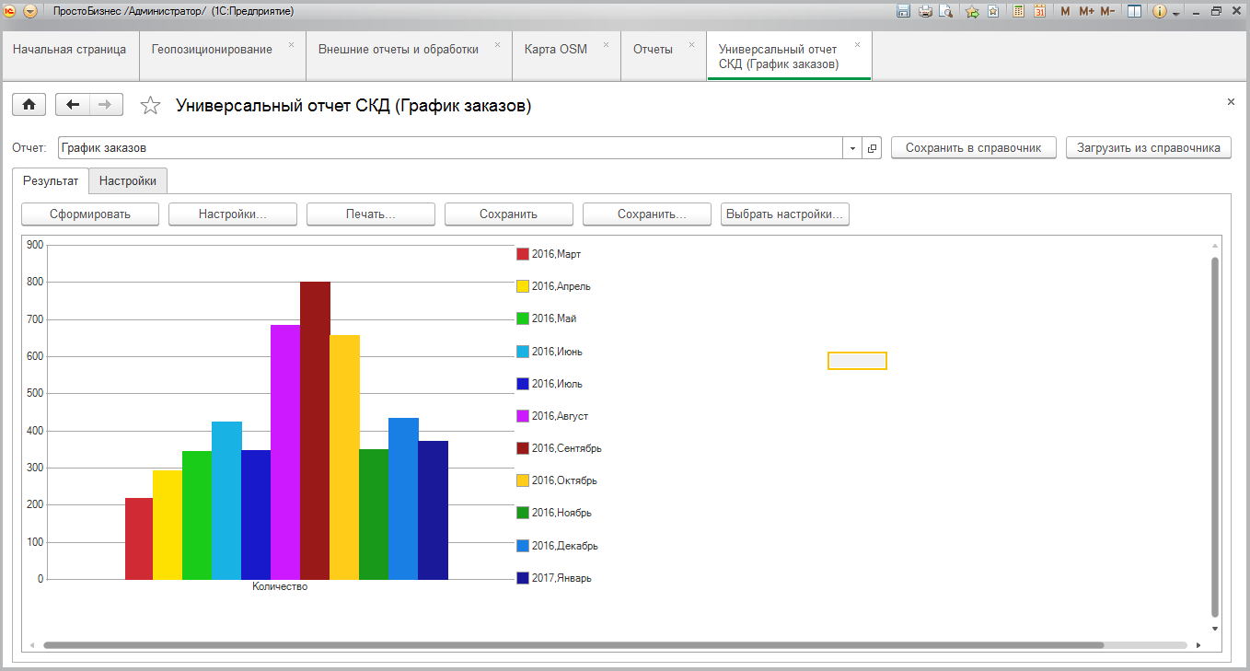
Task: Click the save diskette icon in title bar
Action: [903, 11]
